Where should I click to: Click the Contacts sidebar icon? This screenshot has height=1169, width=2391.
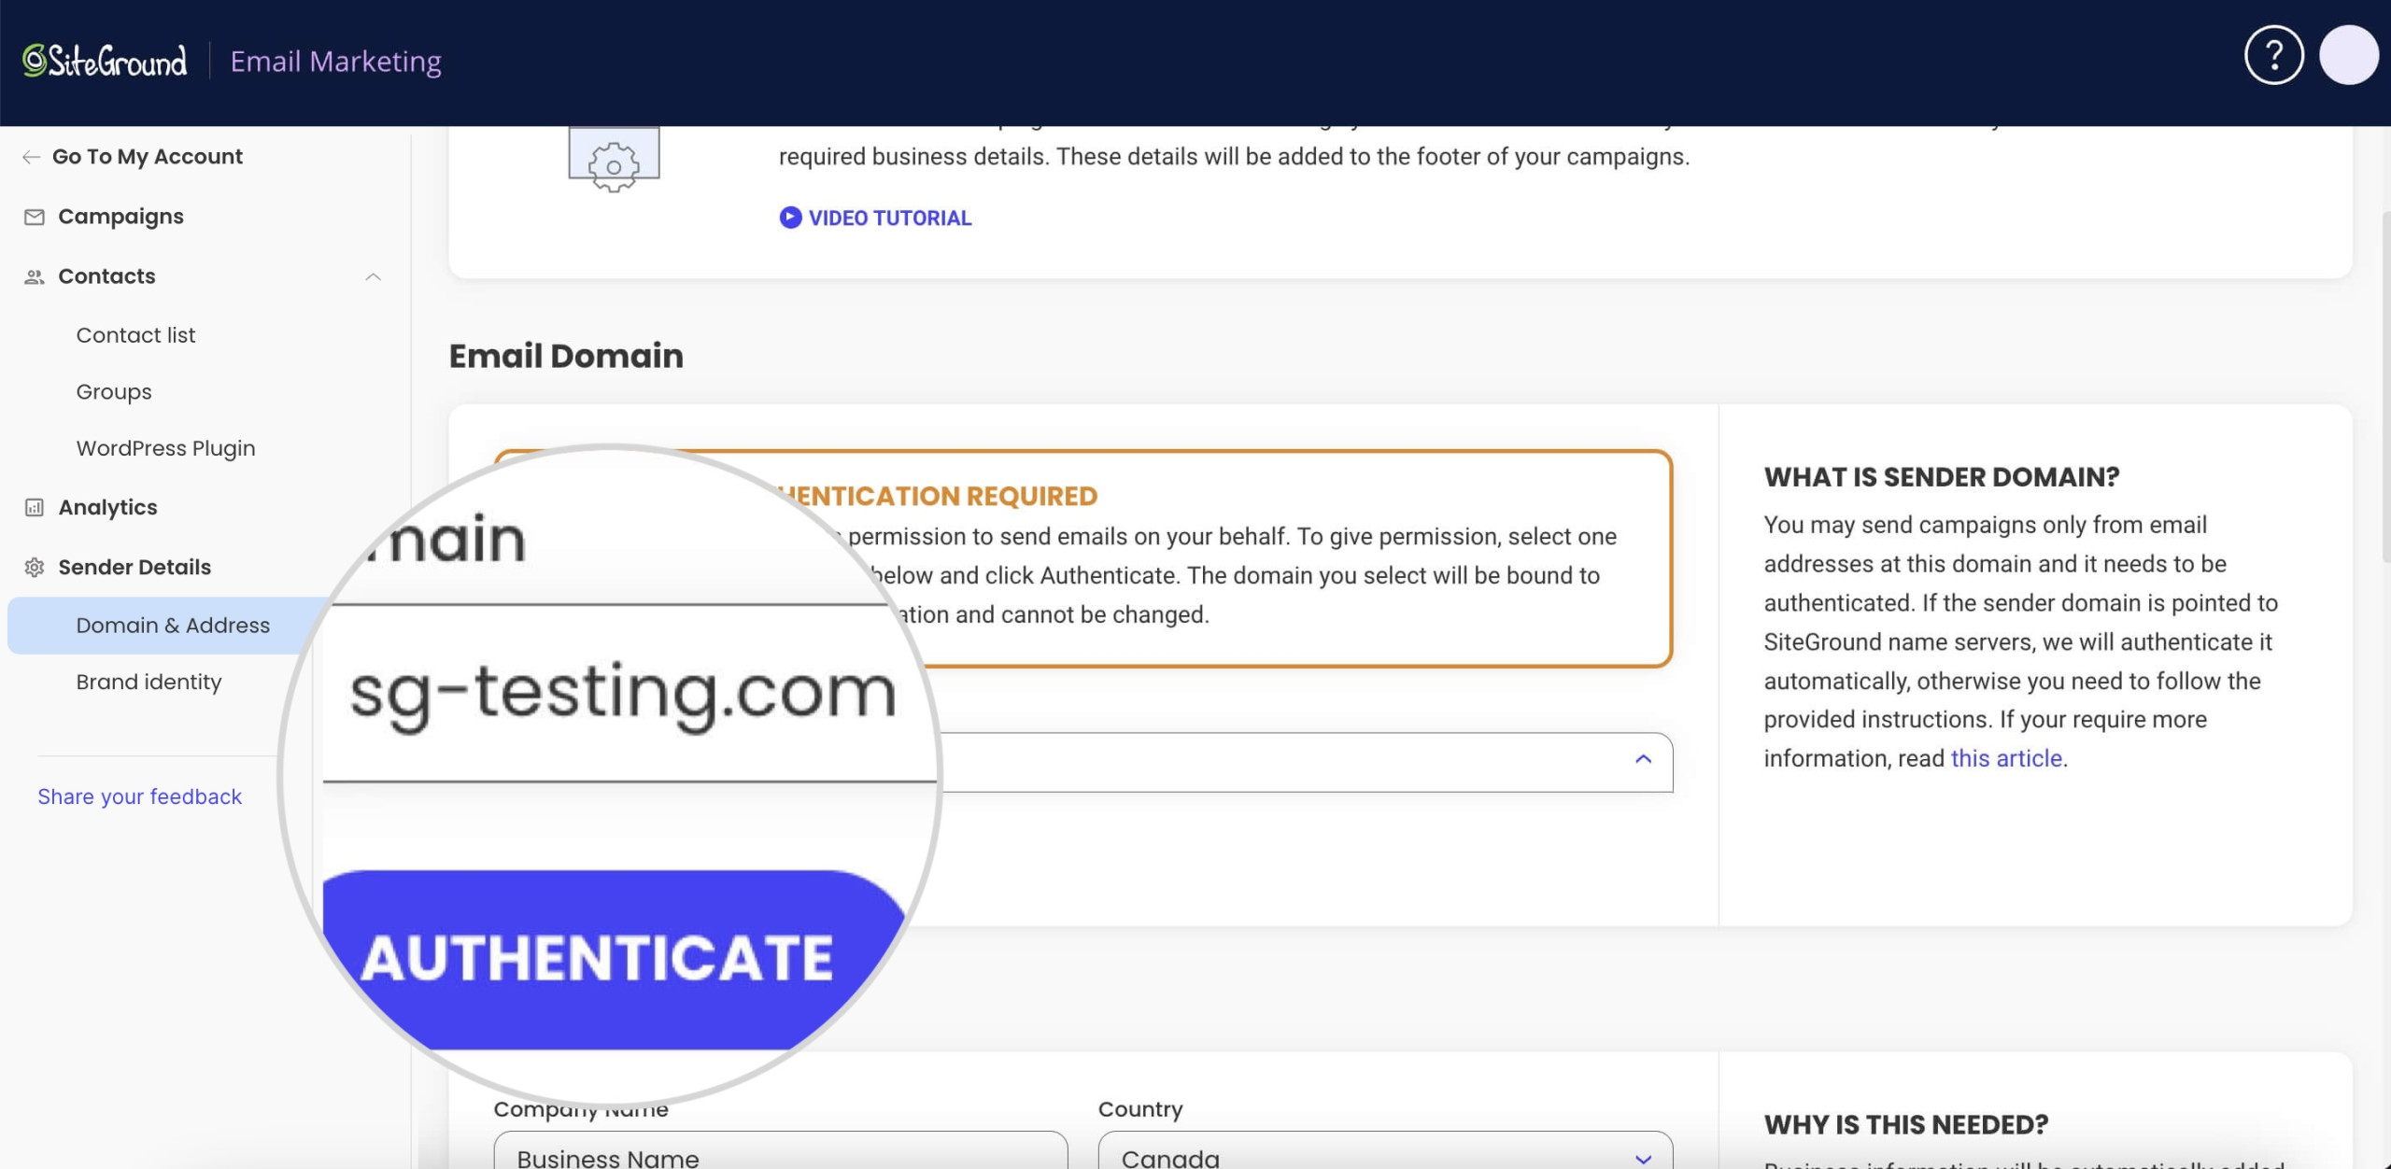[x=32, y=275]
